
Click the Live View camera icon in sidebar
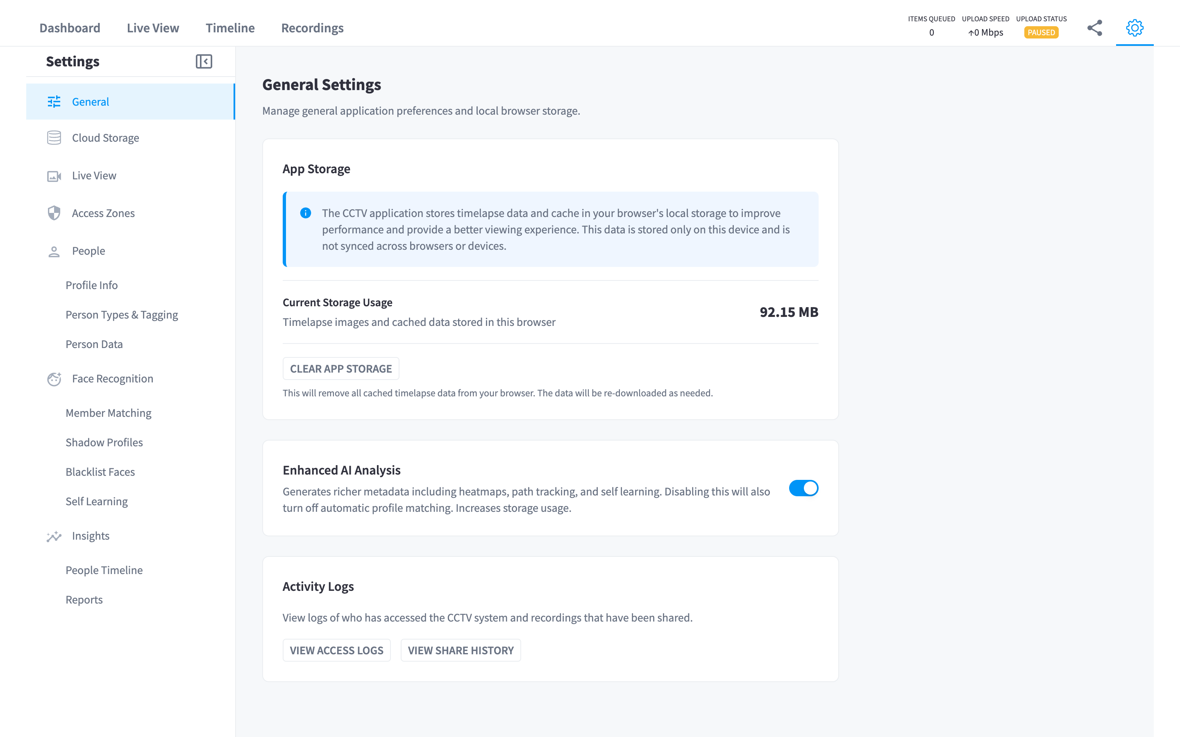click(54, 176)
